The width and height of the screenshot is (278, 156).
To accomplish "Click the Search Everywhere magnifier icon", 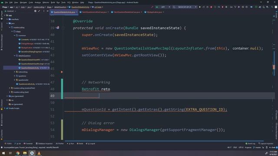I will 272,7.
